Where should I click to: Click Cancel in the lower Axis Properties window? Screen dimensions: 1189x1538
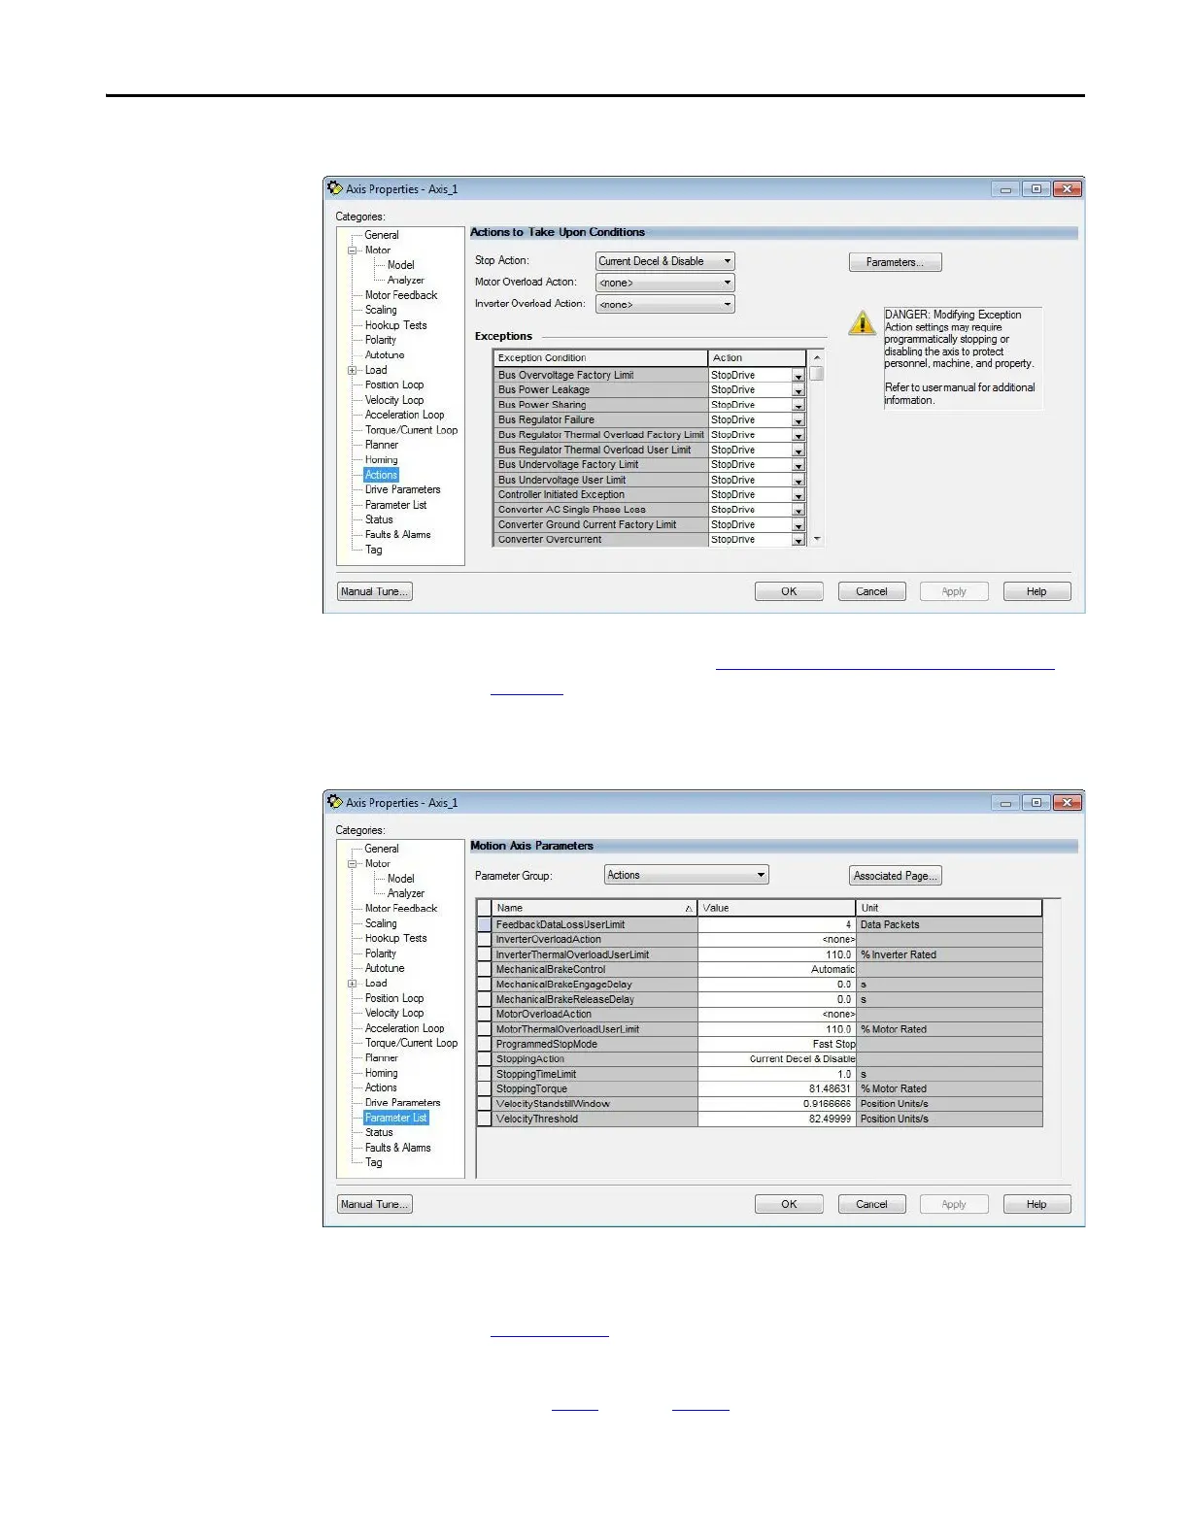click(871, 1204)
